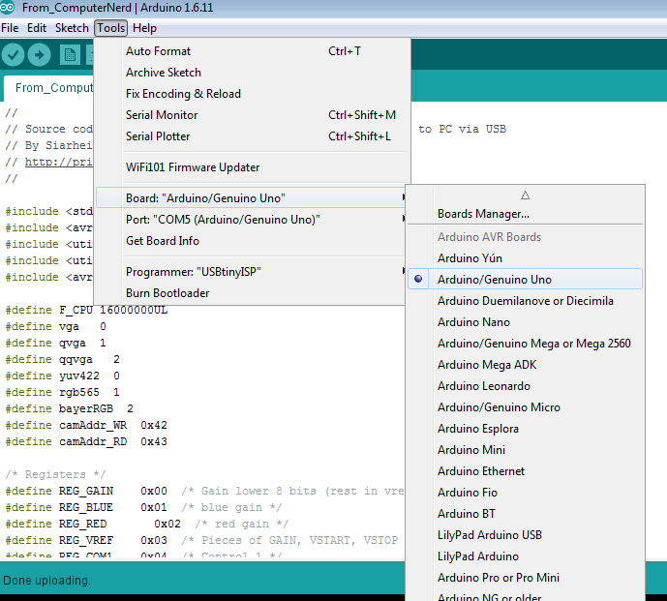Choose Auto Format from Tools menu
Image resolution: width=667 pixels, height=601 pixels.
252,51
